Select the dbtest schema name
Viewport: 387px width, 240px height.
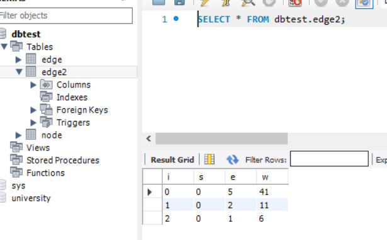[x=26, y=34]
